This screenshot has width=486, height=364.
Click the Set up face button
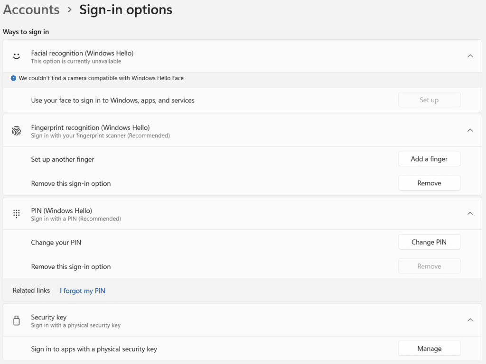click(429, 100)
